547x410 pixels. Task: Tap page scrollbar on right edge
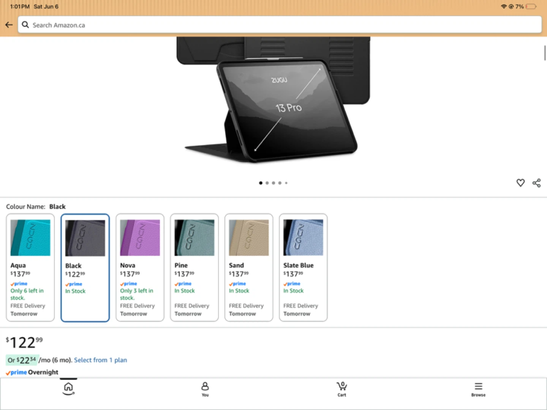pyautogui.click(x=545, y=53)
